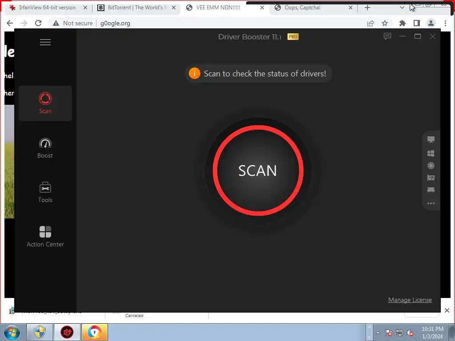Close the Driver Booster window

(x=433, y=36)
